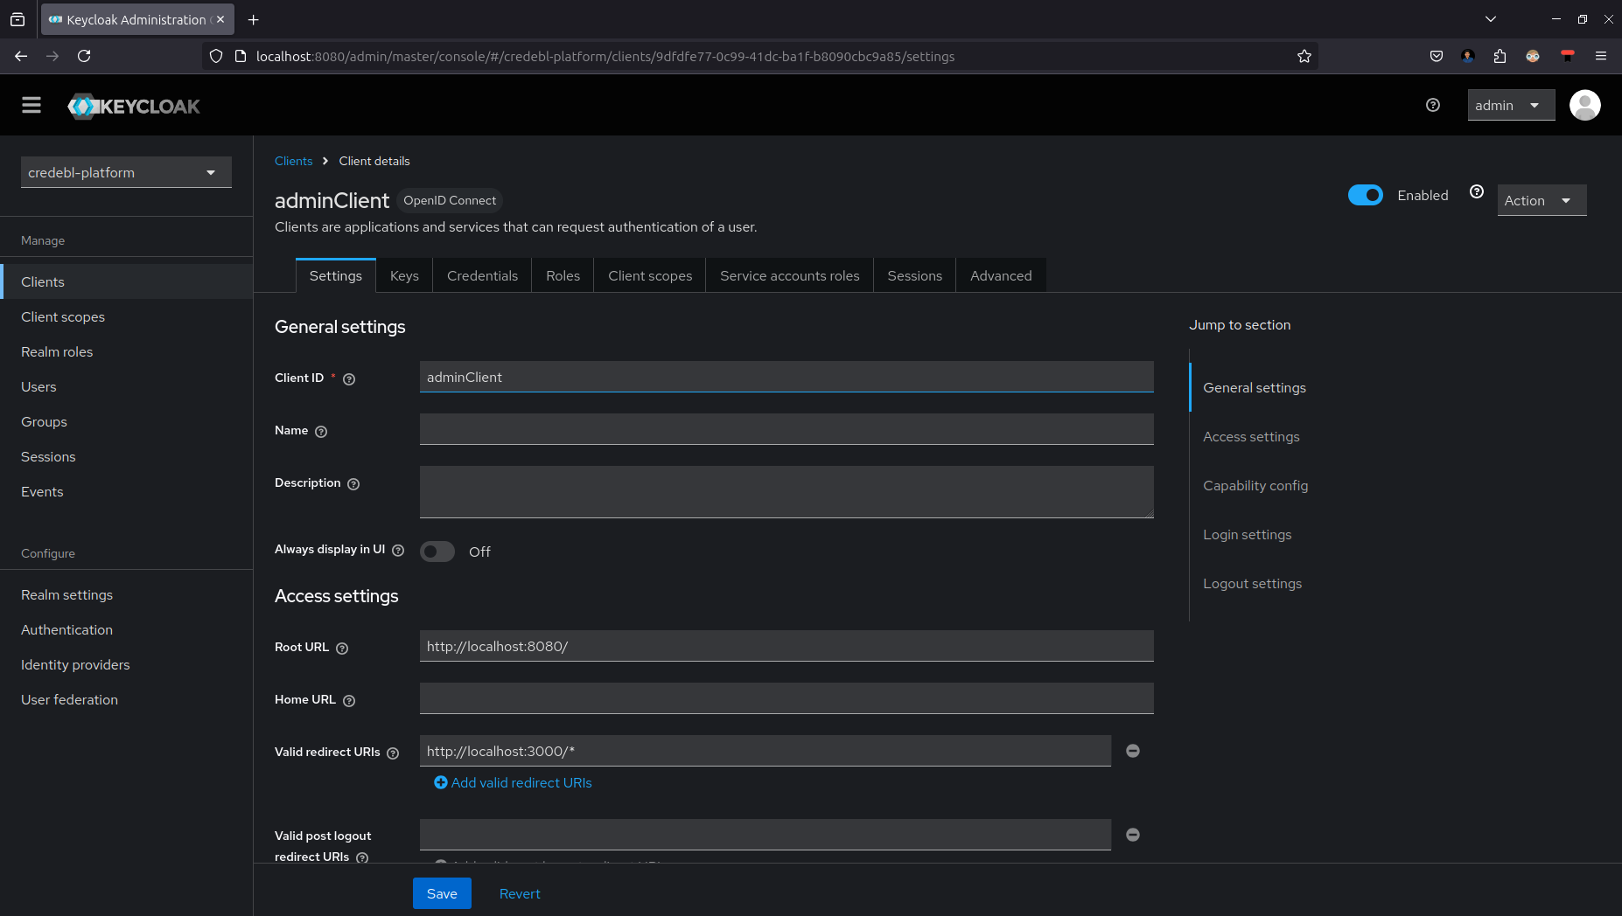Open the Action dropdown menu
This screenshot has height=916, width=1622.
click(x=1541, y=201)
